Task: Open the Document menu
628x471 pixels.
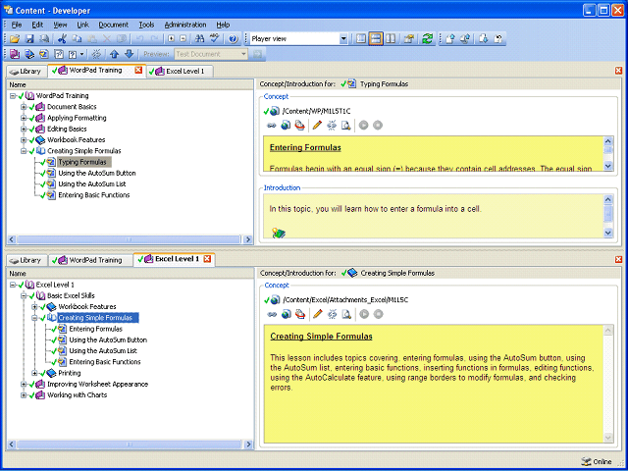Action: click(x=114, y=25)
